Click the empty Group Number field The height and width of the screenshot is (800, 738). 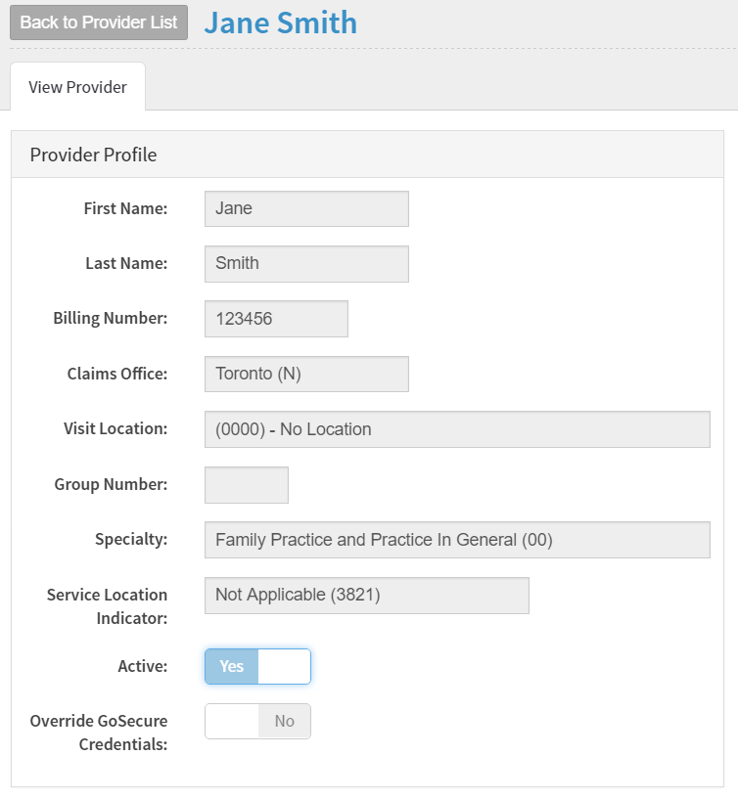click(x=247, y=485)
